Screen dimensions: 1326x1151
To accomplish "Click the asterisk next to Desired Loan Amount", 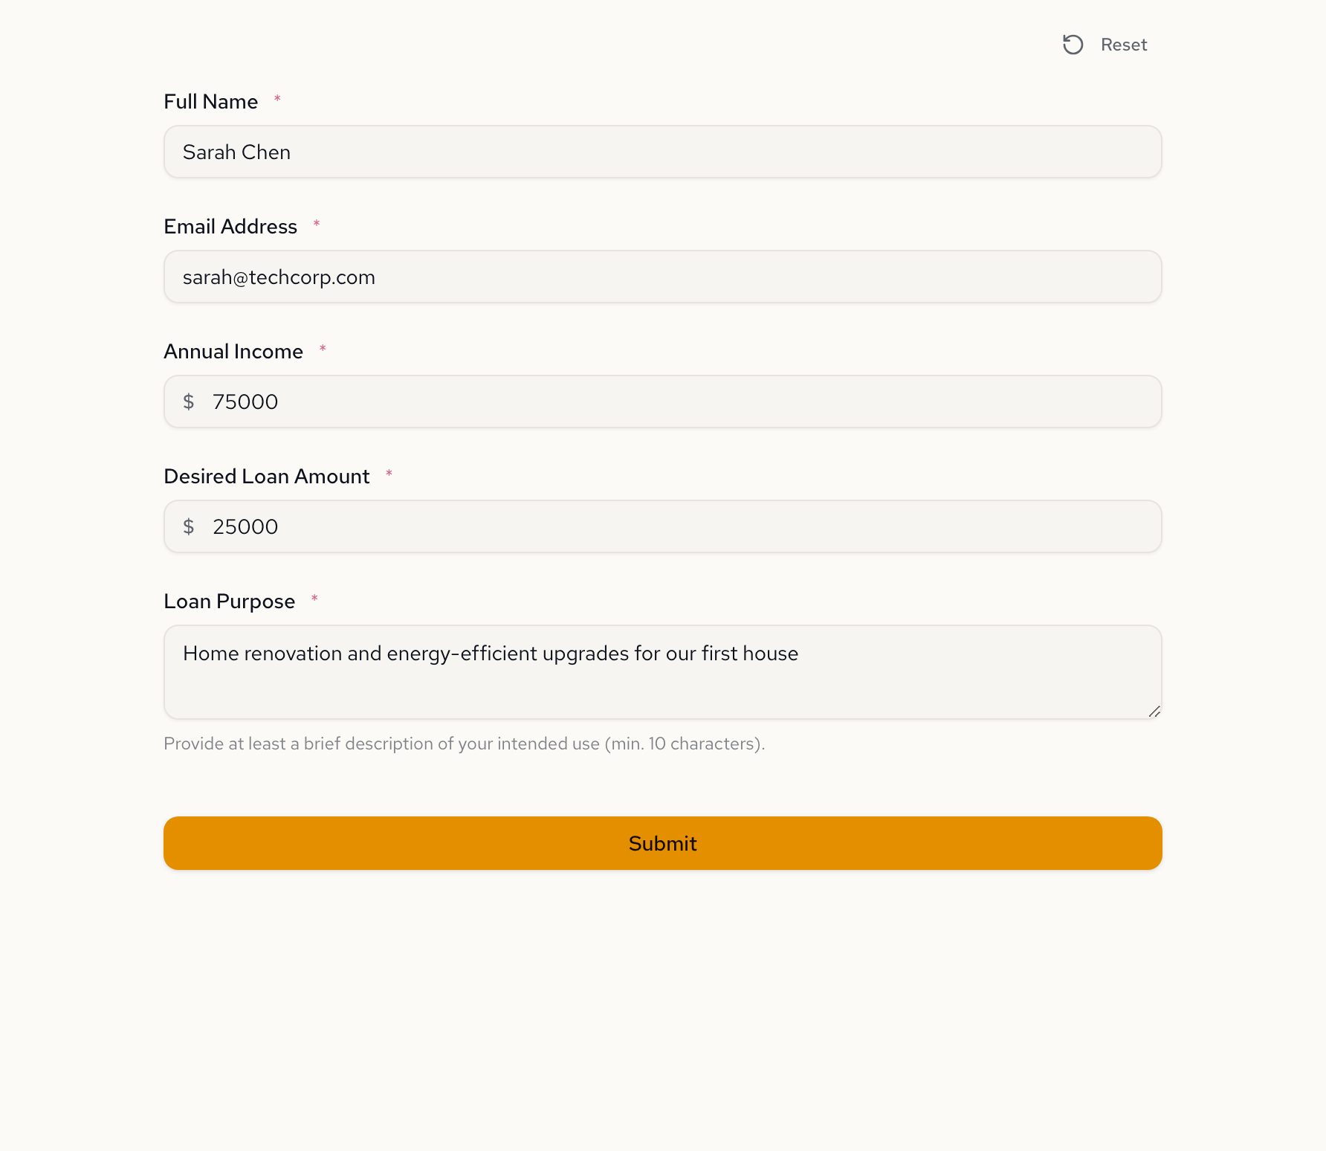I will point(389,474).
